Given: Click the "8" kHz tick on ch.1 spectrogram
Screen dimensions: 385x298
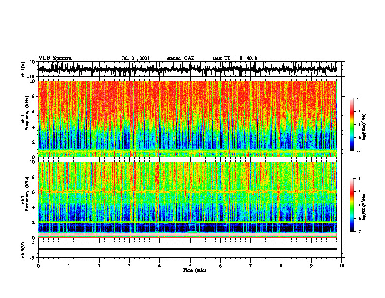Looking at the screenshot, I should pos(34,96).
